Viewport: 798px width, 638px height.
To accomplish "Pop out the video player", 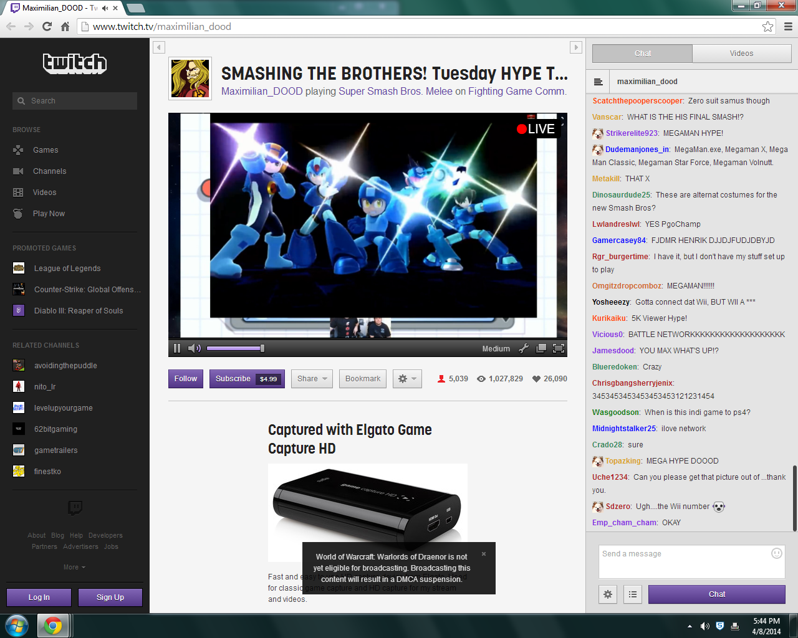I will 541,348.
